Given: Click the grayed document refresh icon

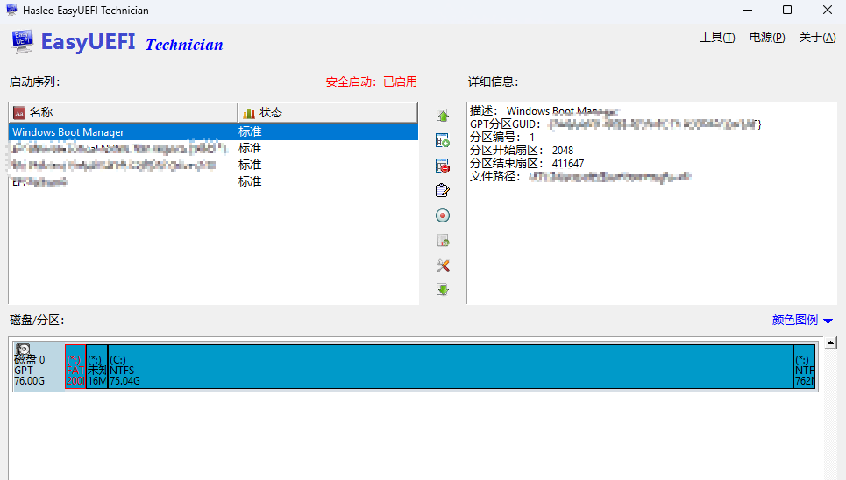Looking at the screenshot, I should pos(443,241).
